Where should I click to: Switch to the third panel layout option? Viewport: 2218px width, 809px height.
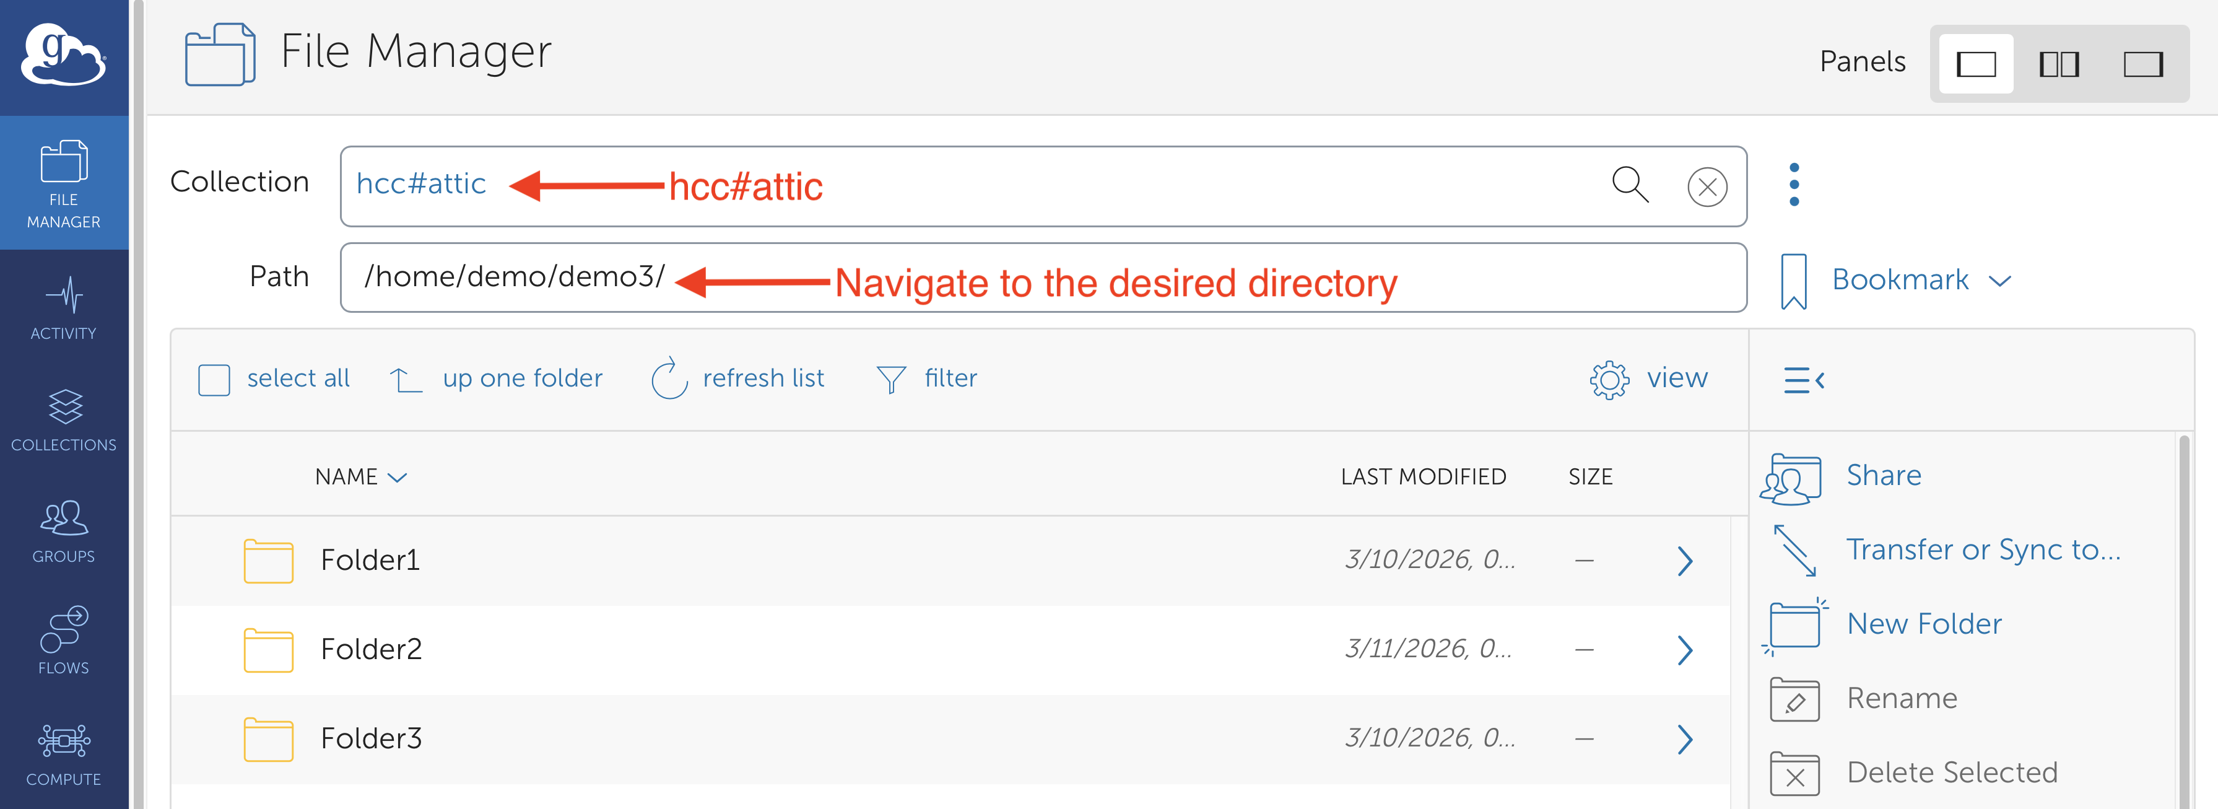(x=2142, y=64)
